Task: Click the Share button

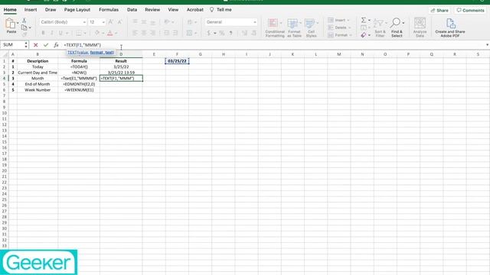Action: (x=439, y=10)
